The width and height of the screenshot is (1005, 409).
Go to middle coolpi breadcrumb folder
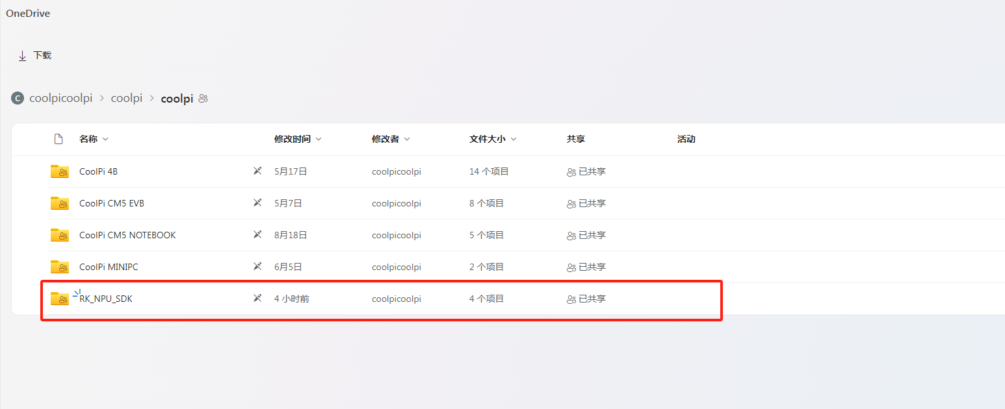[127, 99]
